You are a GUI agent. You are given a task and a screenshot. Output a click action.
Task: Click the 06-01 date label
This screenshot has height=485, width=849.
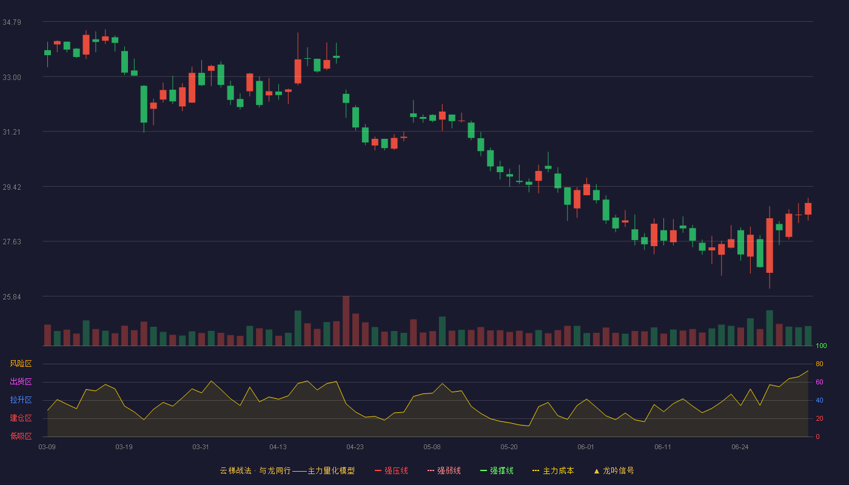(586, 447)
